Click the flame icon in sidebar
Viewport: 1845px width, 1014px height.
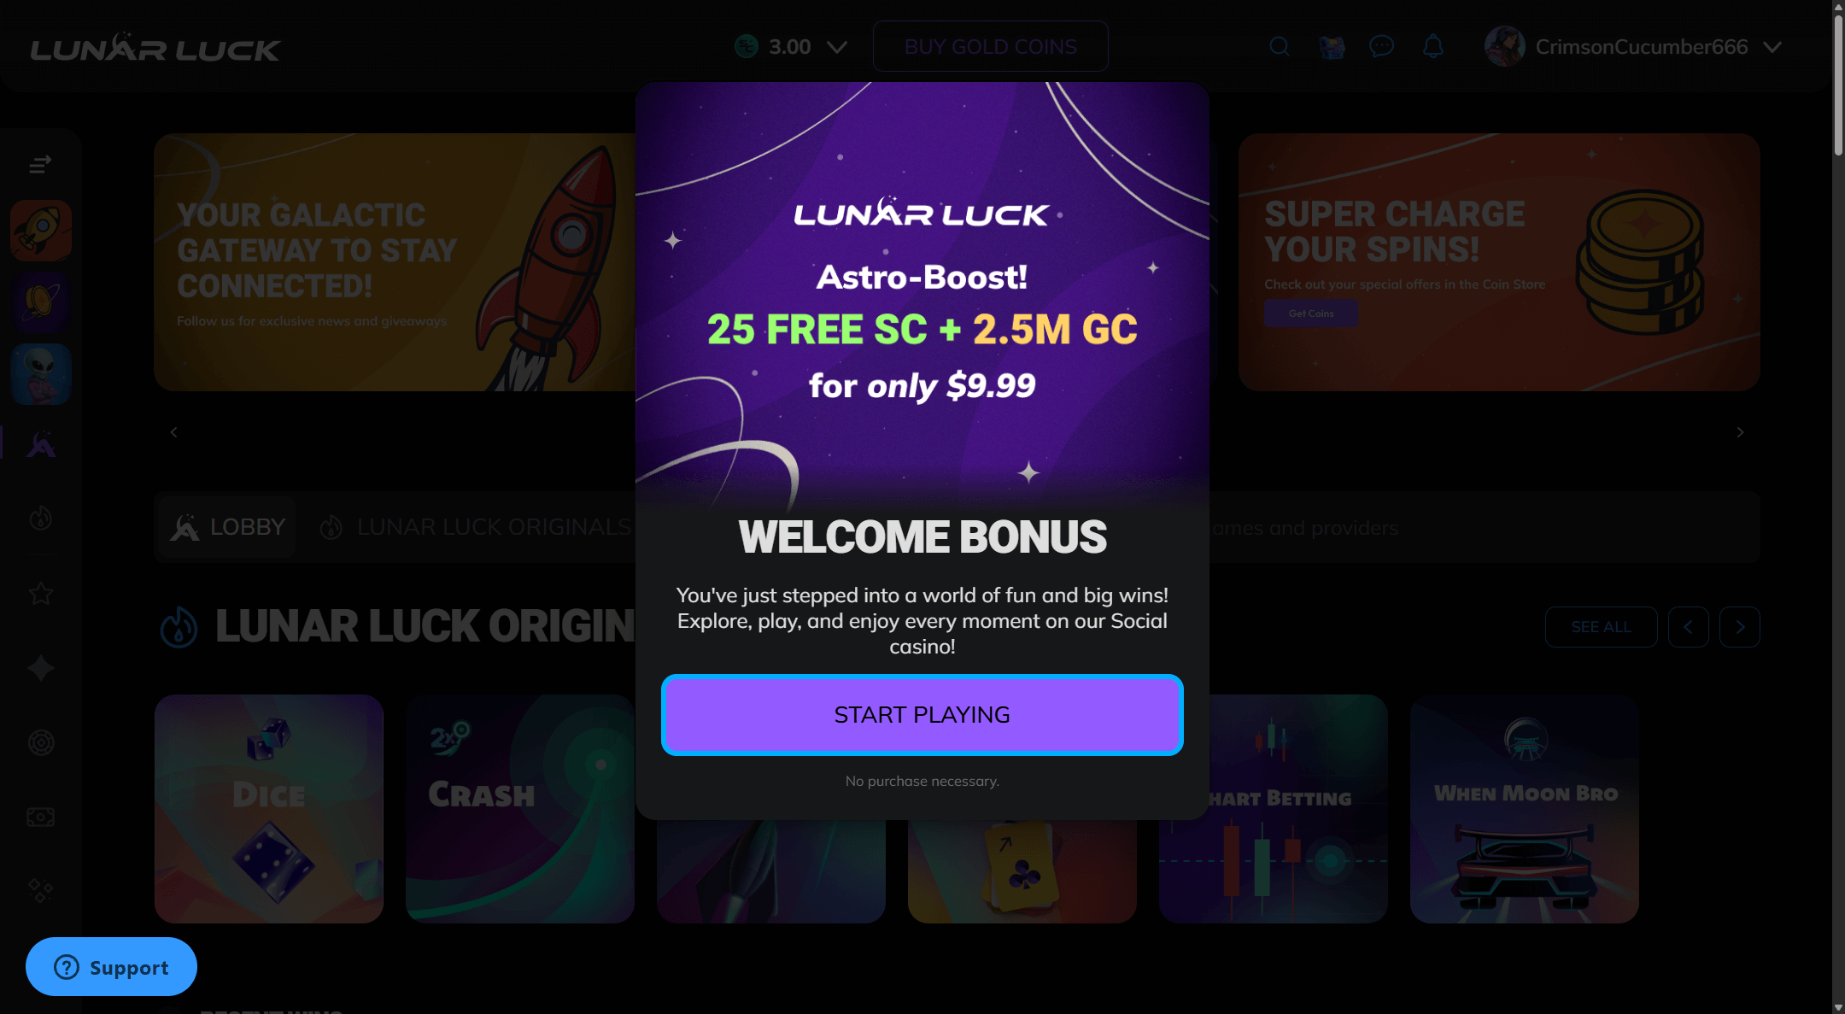tap(41, 518)
